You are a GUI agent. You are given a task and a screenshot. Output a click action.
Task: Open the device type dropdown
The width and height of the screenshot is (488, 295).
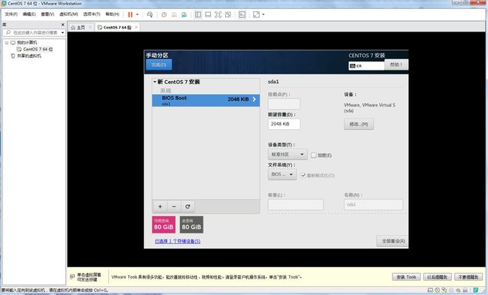[288, 155]
